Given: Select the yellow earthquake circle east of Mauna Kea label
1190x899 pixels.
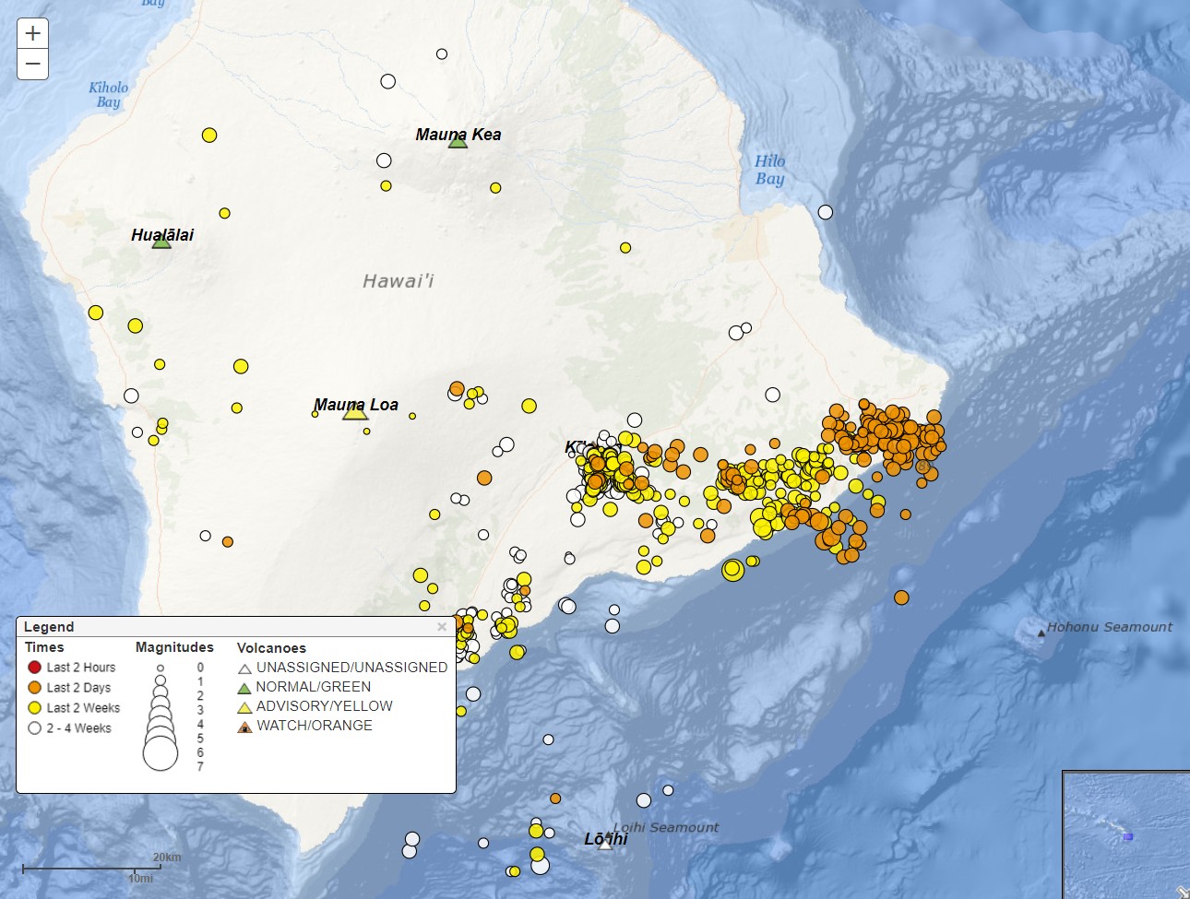Looking at the screenshot, I should (x=495, y=188).
